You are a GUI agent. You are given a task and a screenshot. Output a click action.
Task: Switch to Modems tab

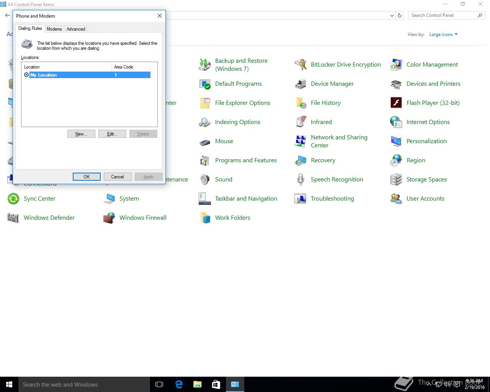pos(54,29)
